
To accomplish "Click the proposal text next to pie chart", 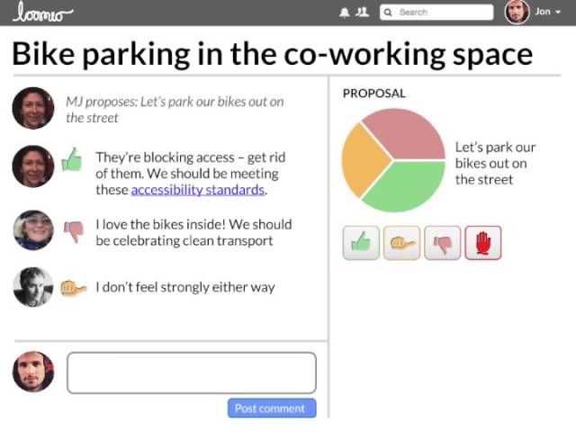I will (495, 164).
